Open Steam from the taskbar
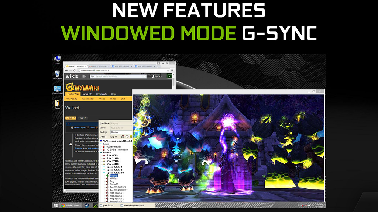Viewport: 378px width, 212px height. (86, 205)
